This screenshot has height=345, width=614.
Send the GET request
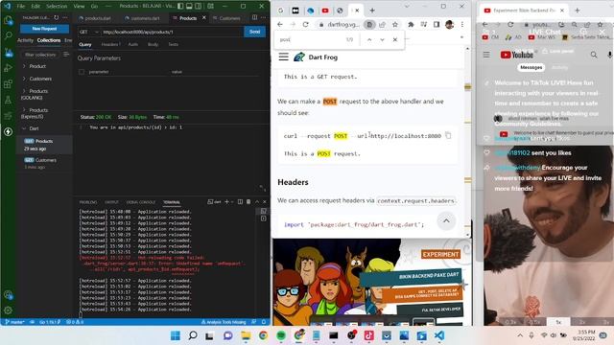click(x=254, y=32)
